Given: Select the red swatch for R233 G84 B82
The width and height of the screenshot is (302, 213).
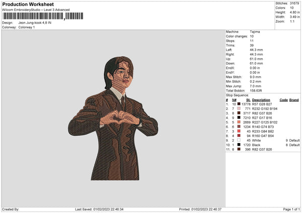Looking at the screenshot, I should [239, 131].
